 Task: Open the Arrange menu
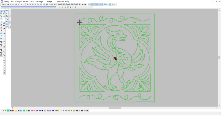[39, 1]
